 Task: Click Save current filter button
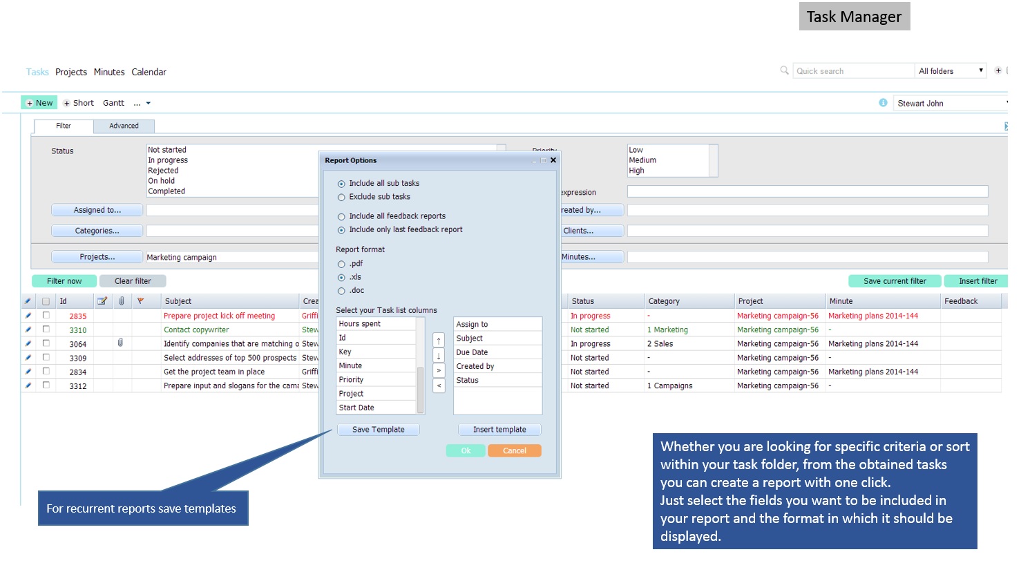[895, 281]
